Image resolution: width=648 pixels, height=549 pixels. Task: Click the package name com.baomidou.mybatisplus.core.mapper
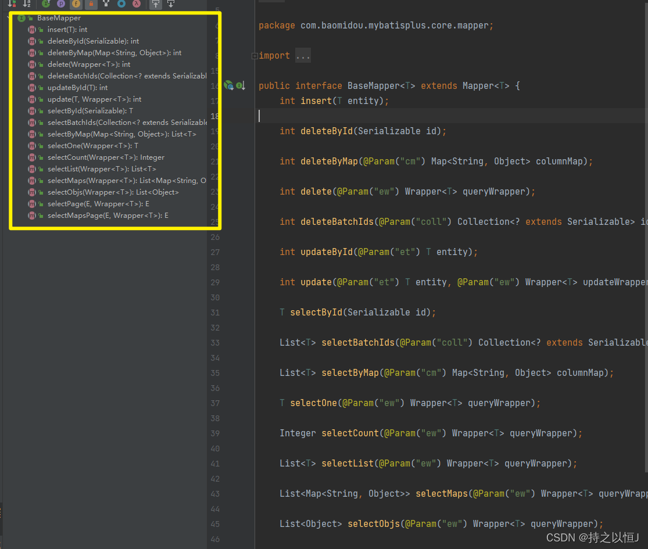tap(394, 26)
